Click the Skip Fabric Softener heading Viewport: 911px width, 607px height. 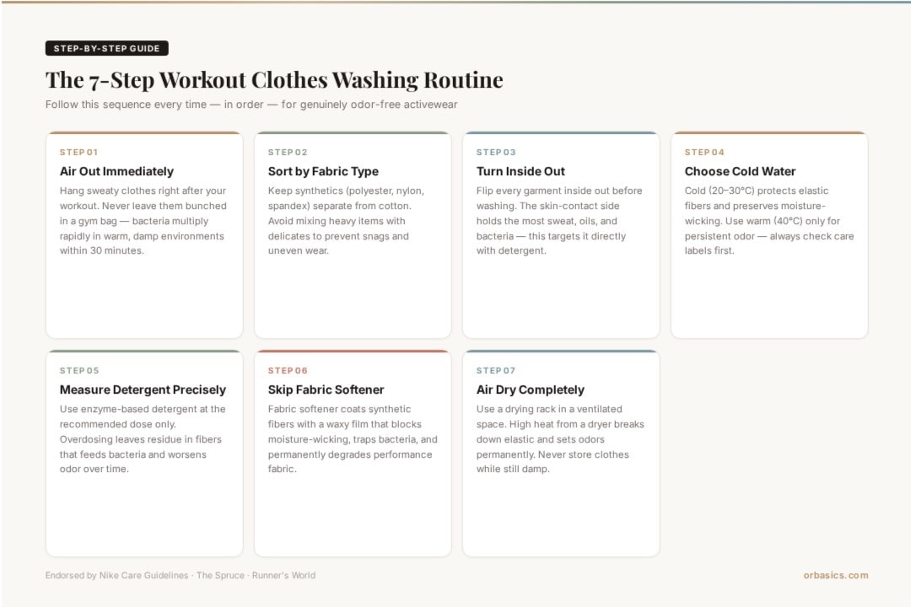click(326, 389)
